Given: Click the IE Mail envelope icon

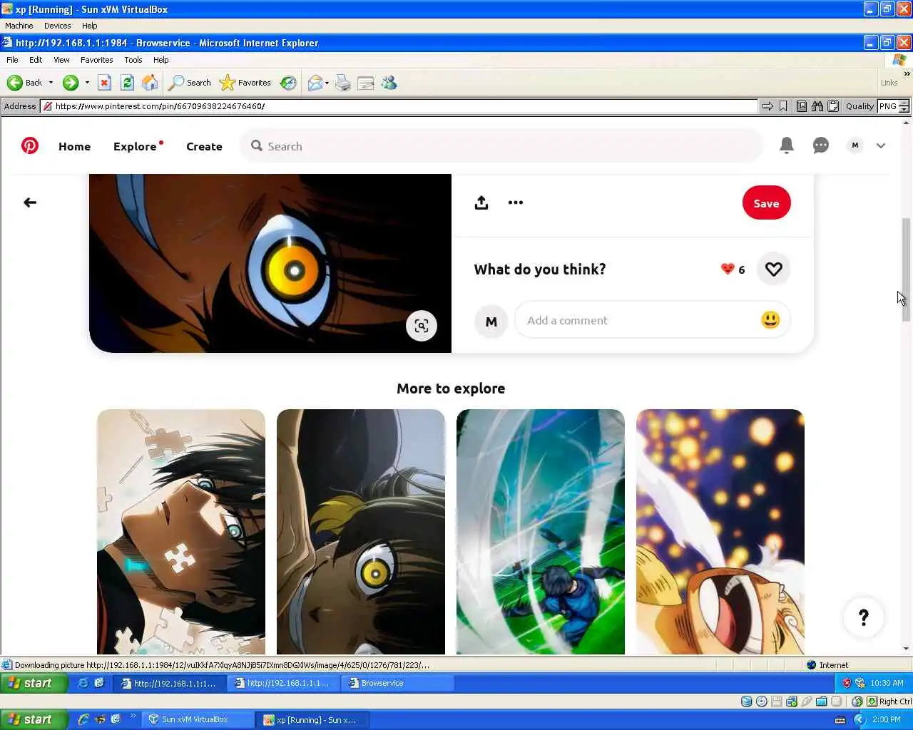Looking at the screenshot, I should pyautogui.click(x=315, y=83).
